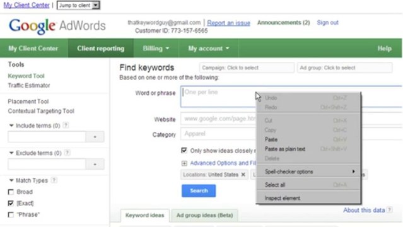Click the Exclude terms text field

(47, 165)
